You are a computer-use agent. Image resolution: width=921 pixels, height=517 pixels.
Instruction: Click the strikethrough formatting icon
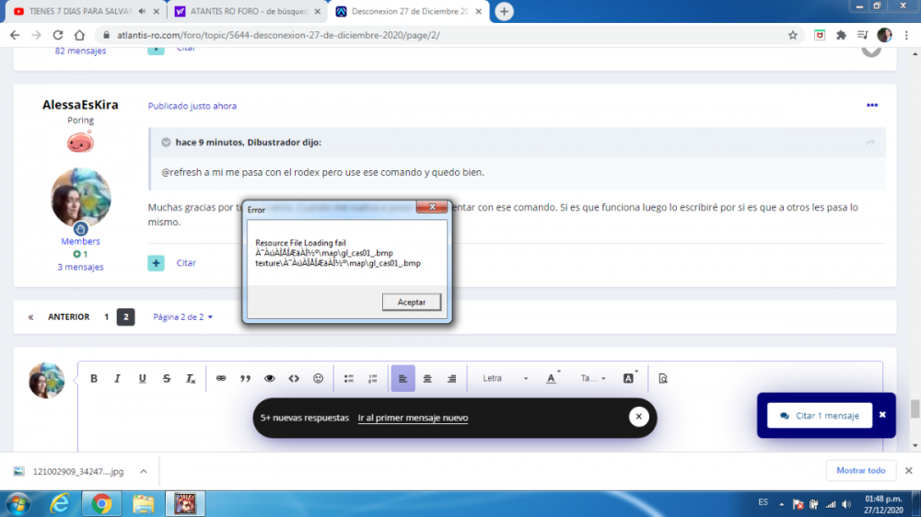point(166,378)
